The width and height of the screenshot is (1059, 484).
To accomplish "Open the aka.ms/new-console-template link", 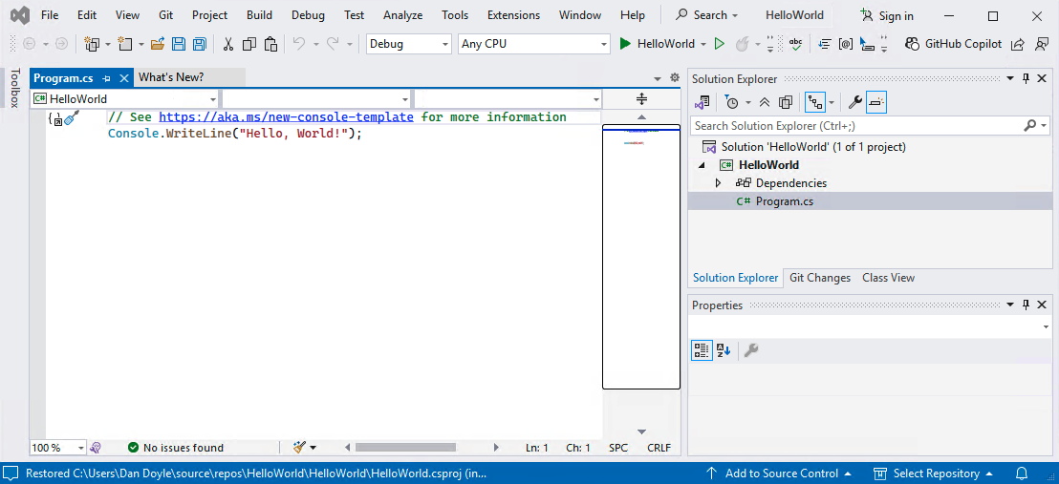I will point(287,116).
